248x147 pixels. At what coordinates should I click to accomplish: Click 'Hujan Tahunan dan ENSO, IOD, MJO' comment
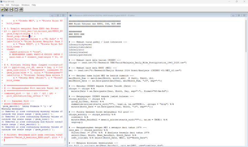[95, 24]
